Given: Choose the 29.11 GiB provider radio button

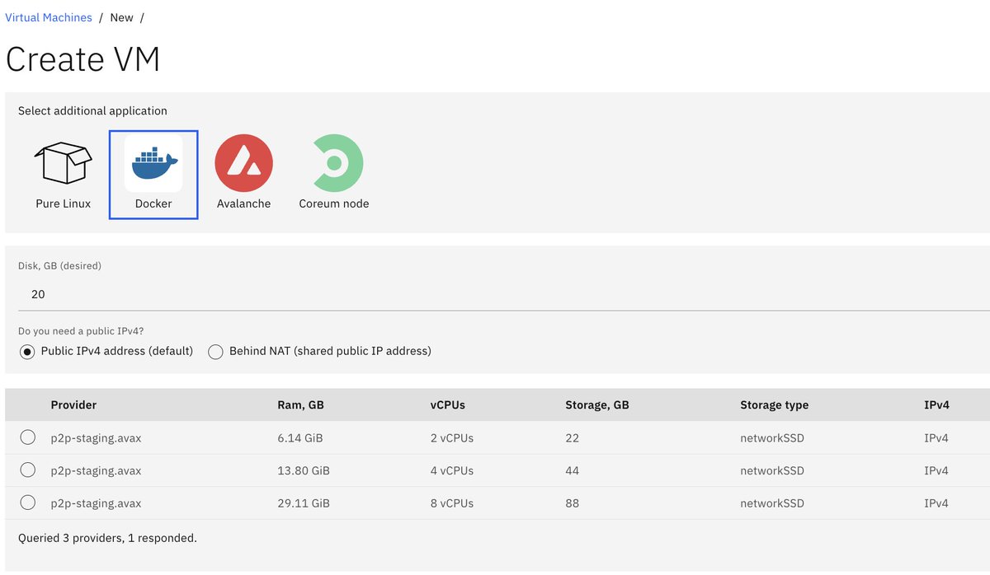Looking at the screenshot, I should point(27,503).
